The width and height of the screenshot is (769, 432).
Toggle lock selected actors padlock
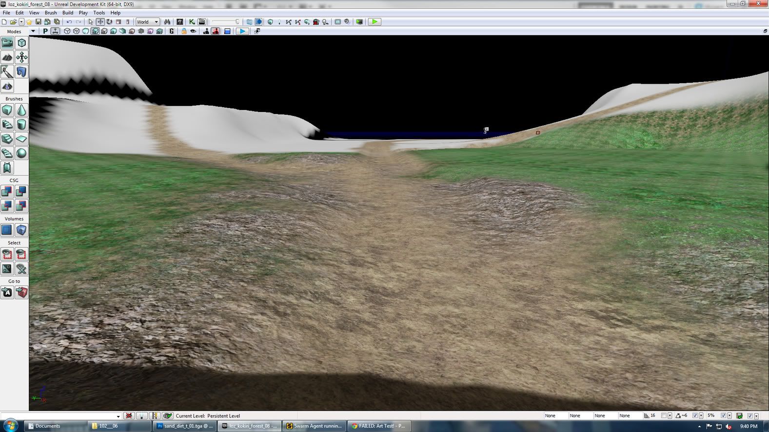184,31
